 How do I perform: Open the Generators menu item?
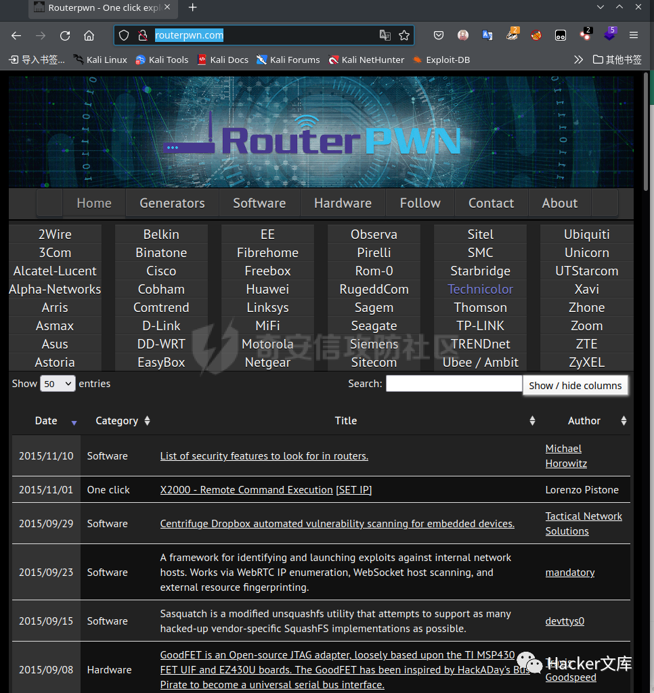(x=172, y=203)
